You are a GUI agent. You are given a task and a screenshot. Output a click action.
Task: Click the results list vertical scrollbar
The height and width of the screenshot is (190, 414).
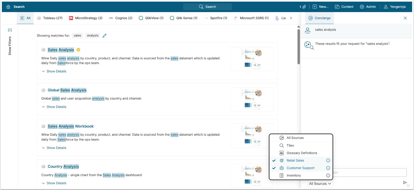[x=299, y=46]
